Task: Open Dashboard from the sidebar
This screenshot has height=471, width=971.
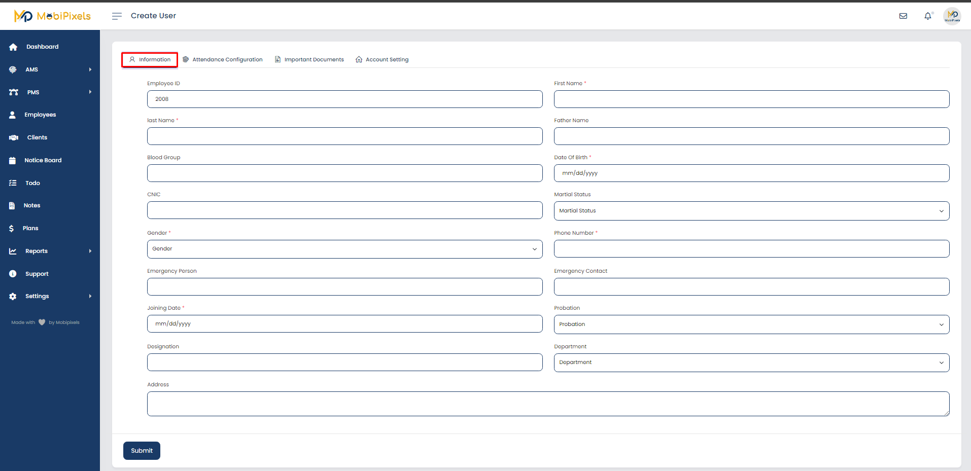Action: [43, 47]
